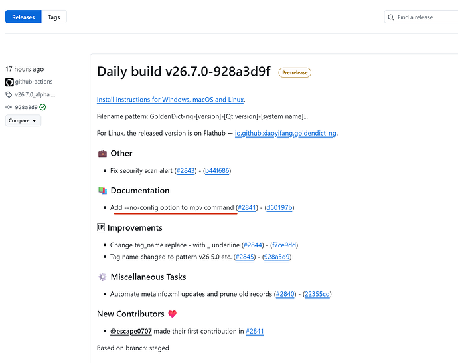Open pull request #2843
Image resolution: width=458 pixels, height=363 pixels.
185,171
